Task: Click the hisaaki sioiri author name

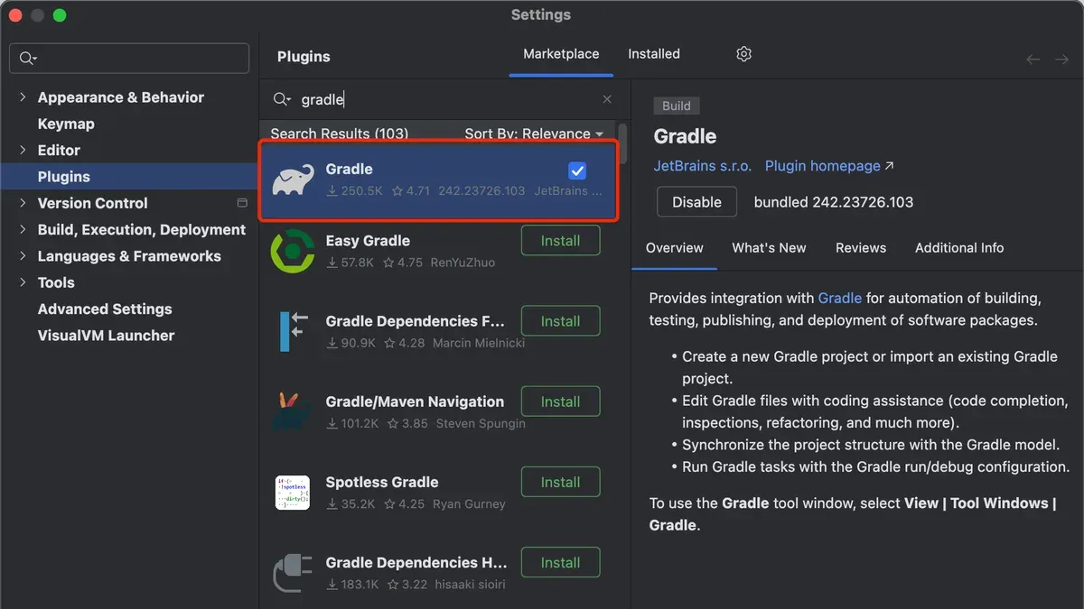Action: tap(472, 584)
